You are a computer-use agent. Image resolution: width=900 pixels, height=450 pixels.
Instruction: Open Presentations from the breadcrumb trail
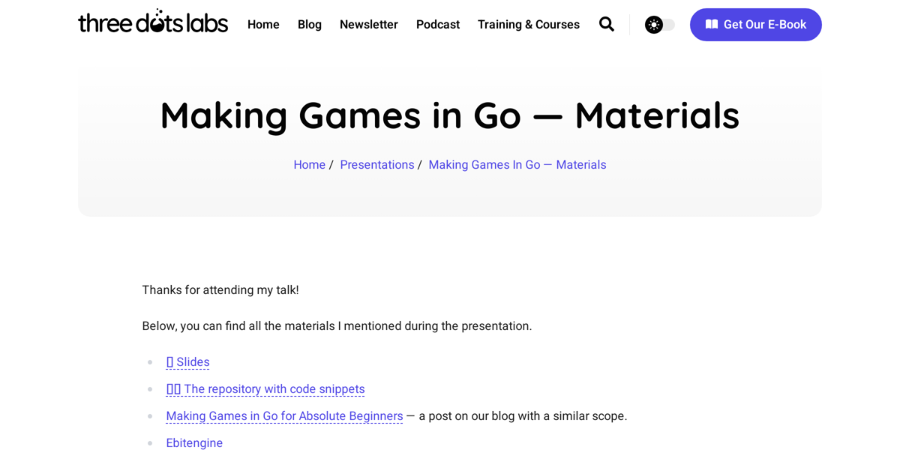(377, 164)
